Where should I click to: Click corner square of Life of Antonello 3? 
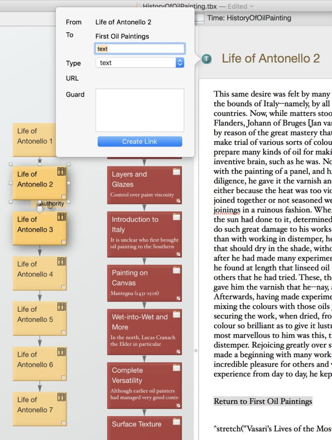[64, 242]
